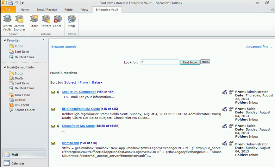Sort results by From
Image resolution: width=275 pixels, height=167 pixels.
click(x=84, y=82)
